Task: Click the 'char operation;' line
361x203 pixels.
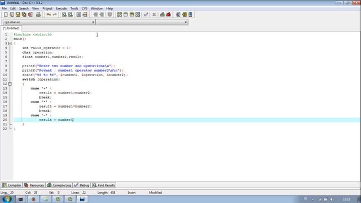Action: pyautogui.click(x=38, y=52)
